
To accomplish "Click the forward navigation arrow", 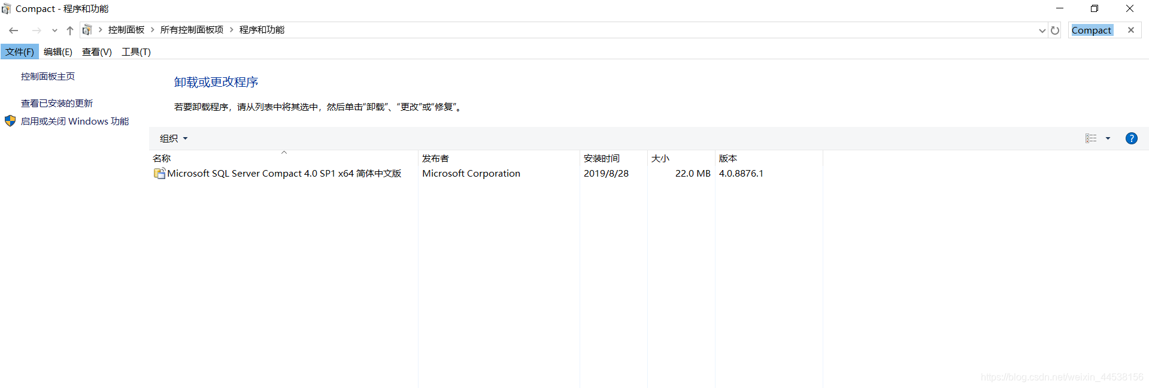I will tap(37, 31).
